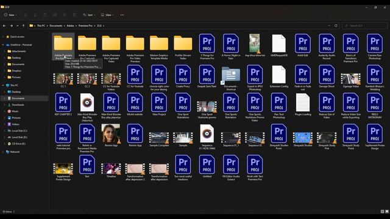Select Dropbox under OneDrive in sidebar
Image resolution: width=390 pixels, height=219 pixels.
point(16,71)
